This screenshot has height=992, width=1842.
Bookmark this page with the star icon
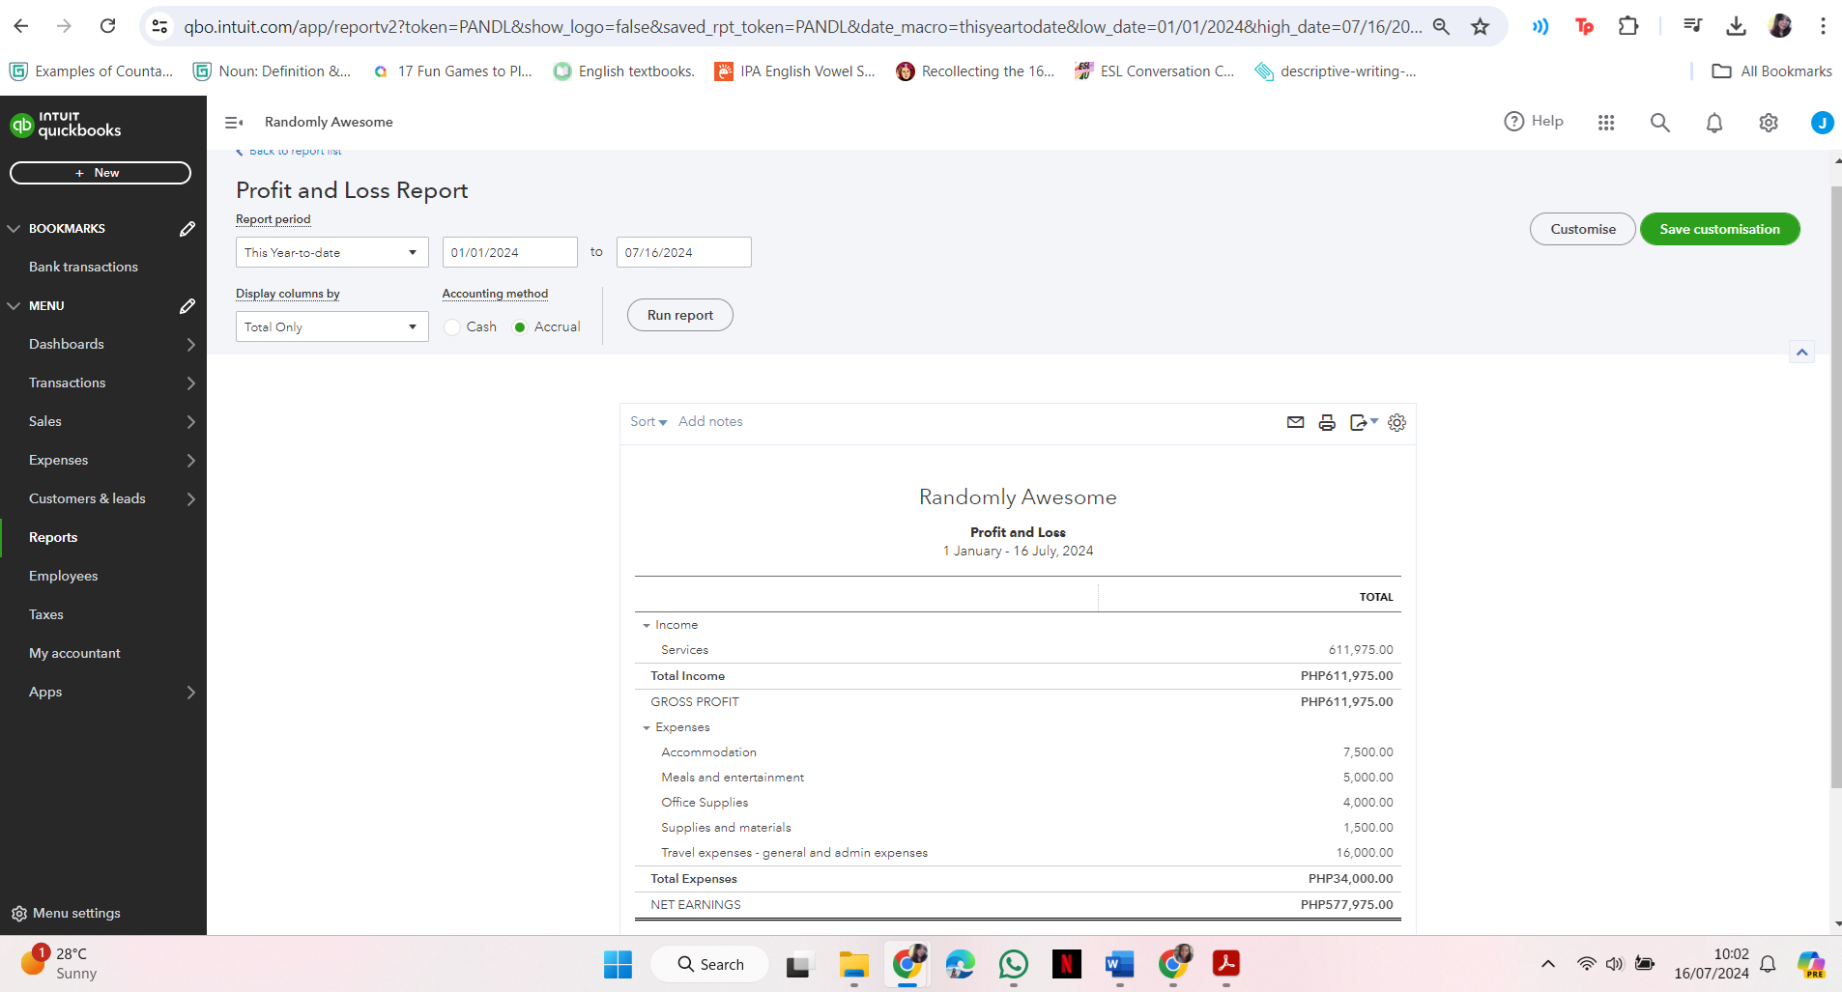pos(1480,26)
